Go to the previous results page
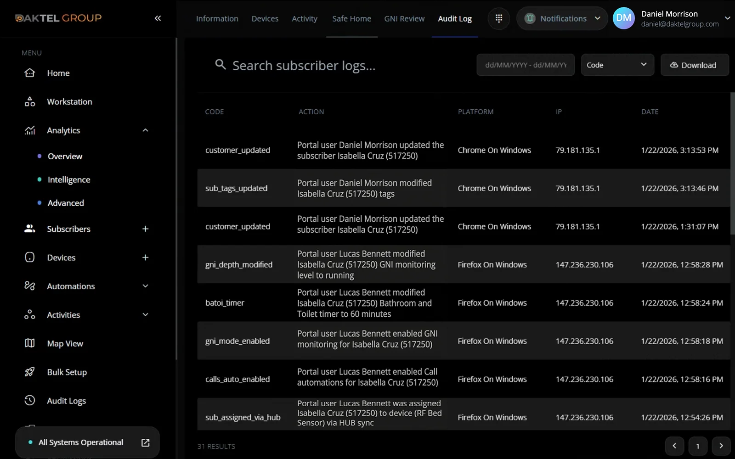735x459 pixels. [x=674, y=446]
